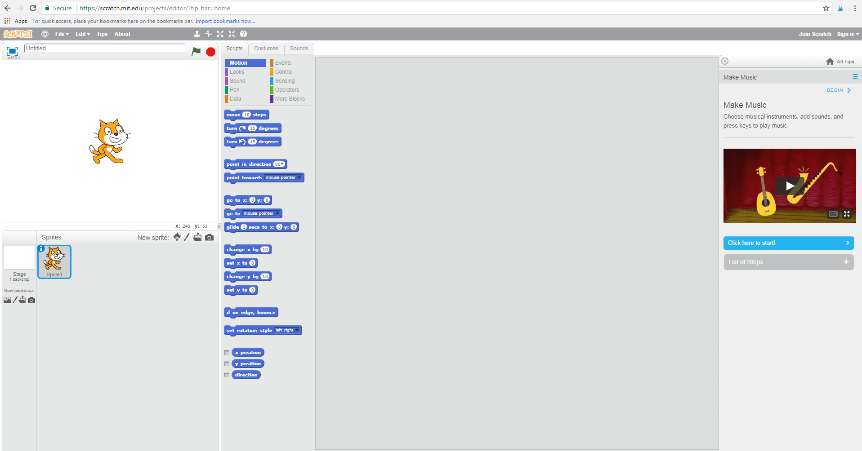Open the point towards mouse-pointer dropdown
Image resolution: width=862 pixels, height=451 pixels.
[x=299, y=177]
